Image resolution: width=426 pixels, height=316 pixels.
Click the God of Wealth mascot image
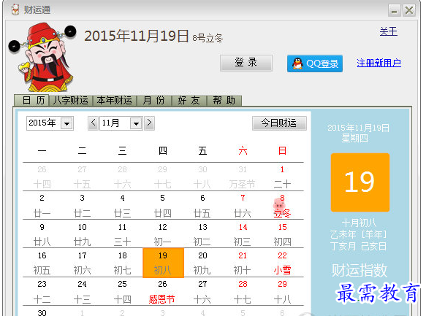42,57
